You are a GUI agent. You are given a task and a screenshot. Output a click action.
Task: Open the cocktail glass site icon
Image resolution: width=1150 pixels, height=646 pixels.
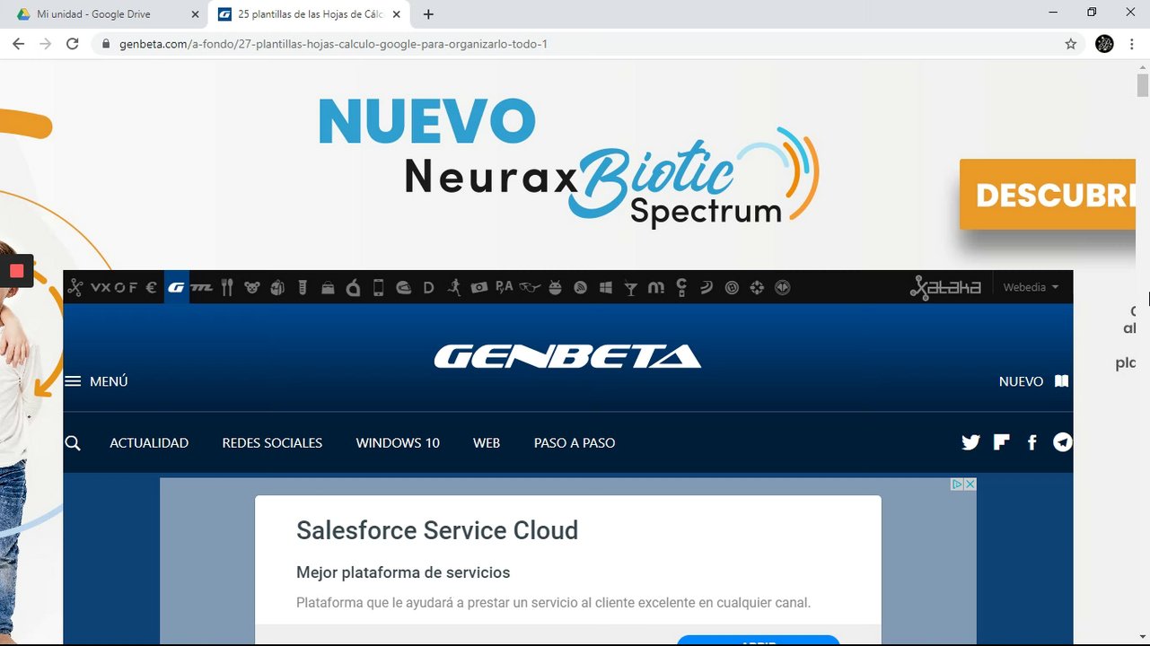[x=630, y=287]
